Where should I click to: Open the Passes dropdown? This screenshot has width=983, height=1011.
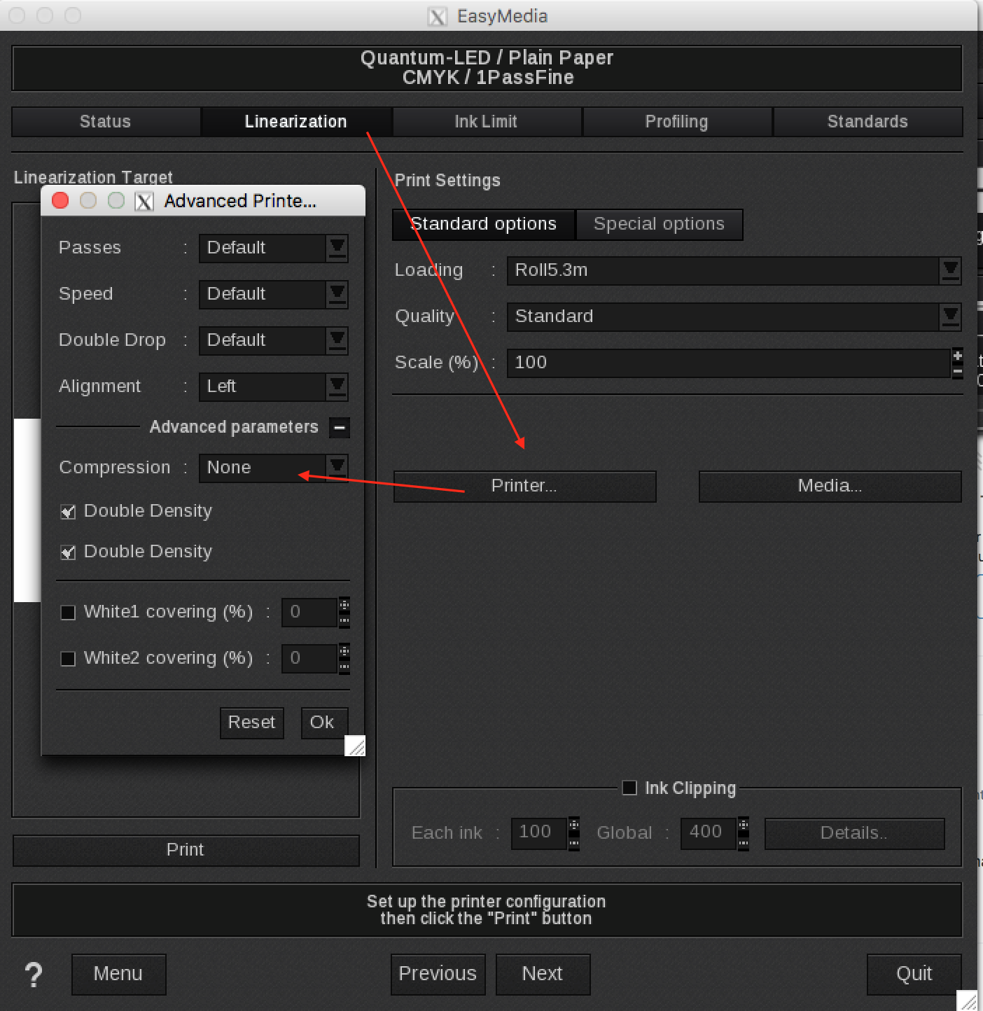point(337,248)
